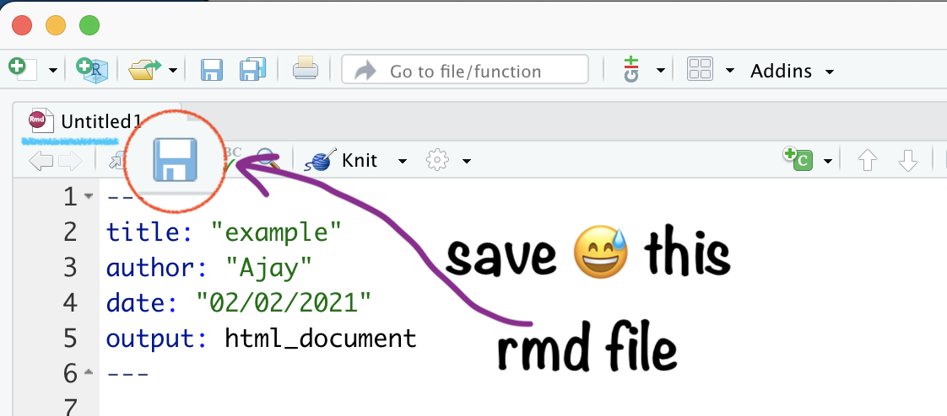Select the Untitled1 document tab

[x=93, y=121]
